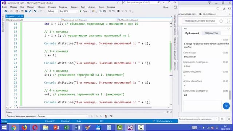
Task: Switch to the Параметры chat tab
Action: point(211,33)
